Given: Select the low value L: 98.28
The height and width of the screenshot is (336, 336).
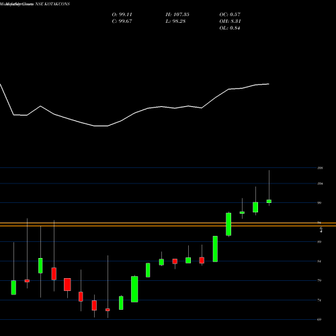Looking at the screenshot, I should click(x=175, y=22).
